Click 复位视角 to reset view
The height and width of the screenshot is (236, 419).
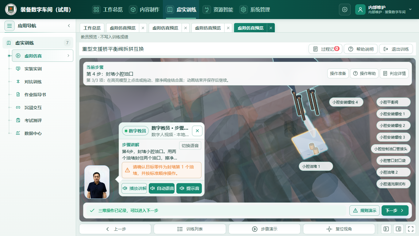pyautogui.click(x=339, y=229)
